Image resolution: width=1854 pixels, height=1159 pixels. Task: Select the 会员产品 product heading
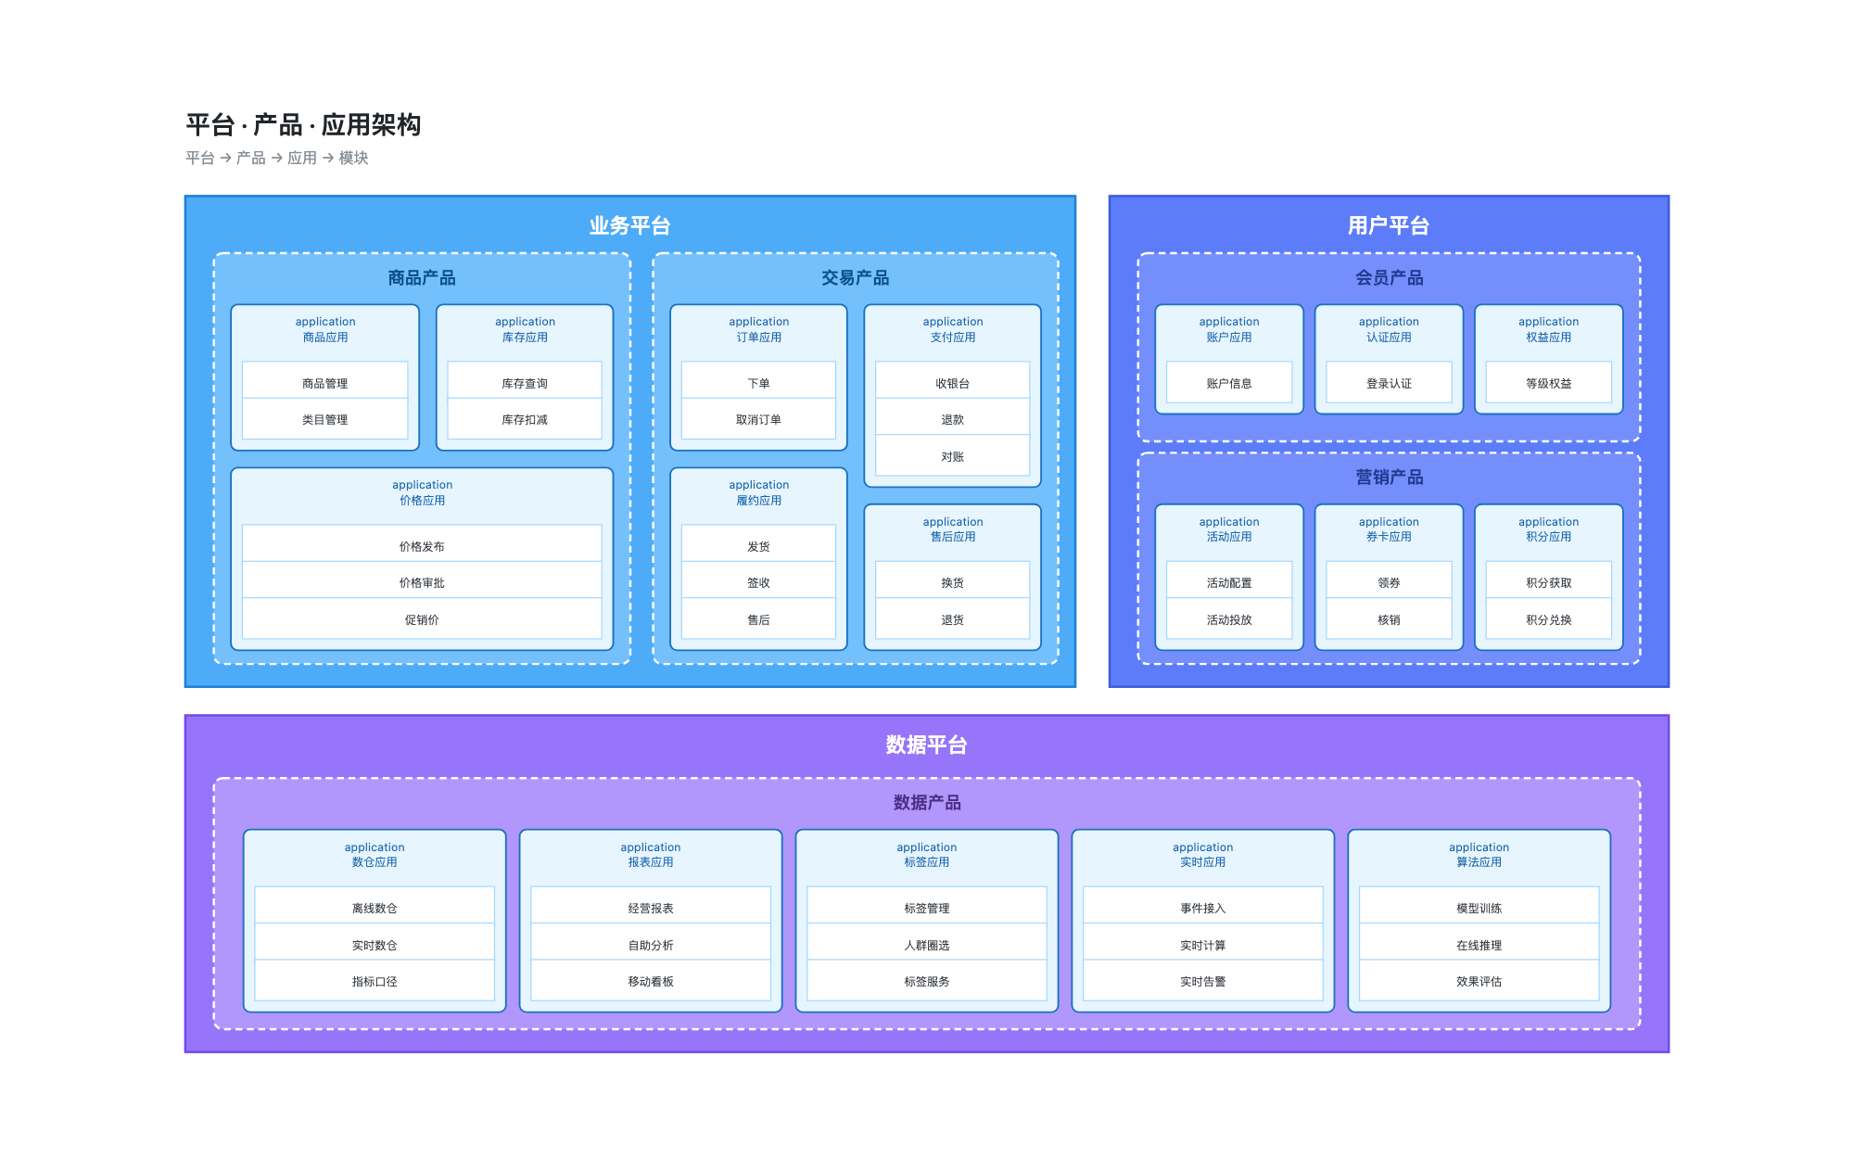(1389, 277)
